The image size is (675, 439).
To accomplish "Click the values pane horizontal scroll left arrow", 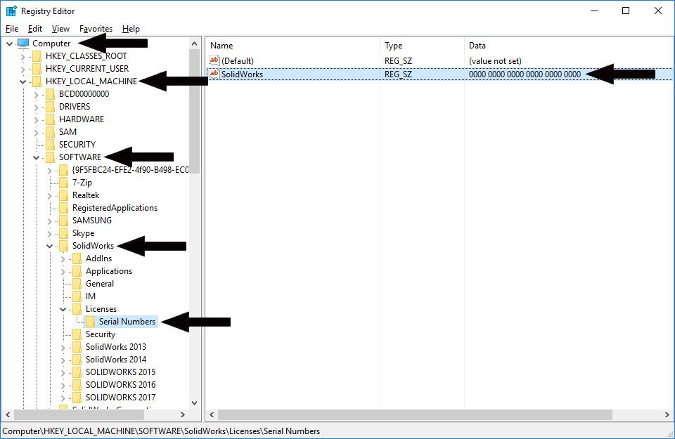I will [212, 414].
